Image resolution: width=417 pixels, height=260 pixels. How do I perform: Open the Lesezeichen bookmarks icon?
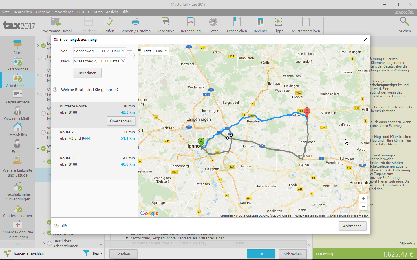coord(237,22)
